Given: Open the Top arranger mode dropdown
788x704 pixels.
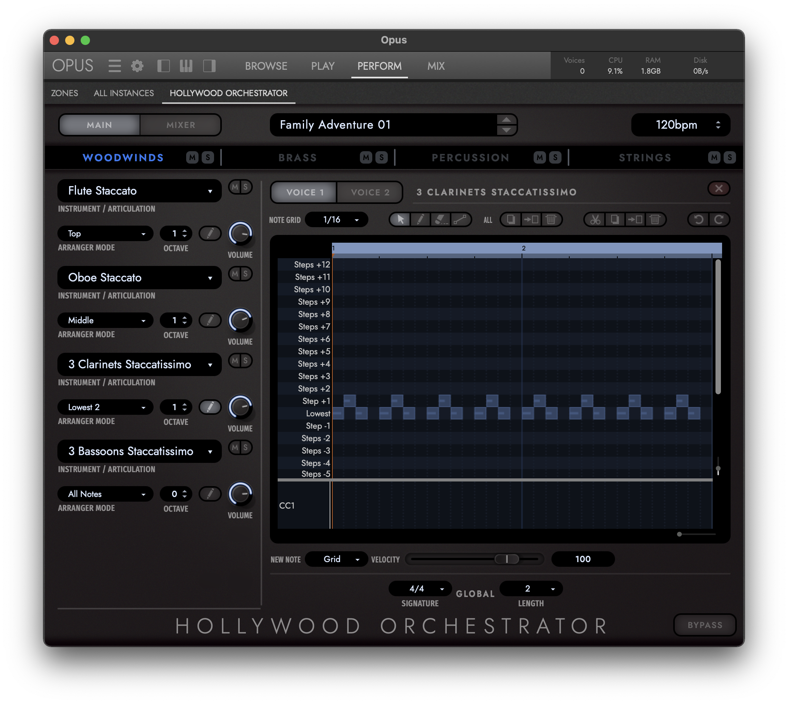Looking at the screenshot, I should 105,233.
